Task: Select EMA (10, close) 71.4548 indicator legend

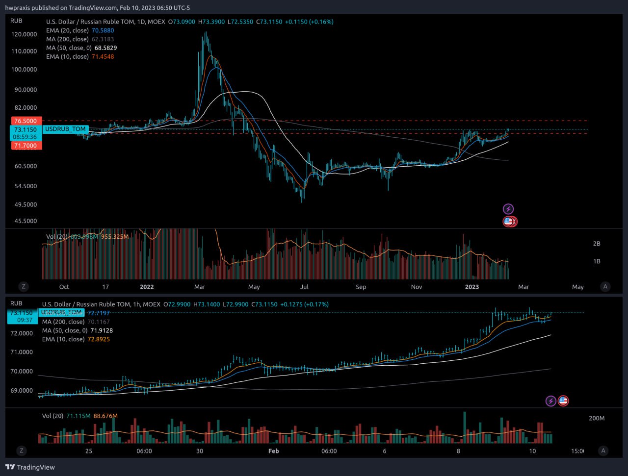Action: tap(80, 57)
